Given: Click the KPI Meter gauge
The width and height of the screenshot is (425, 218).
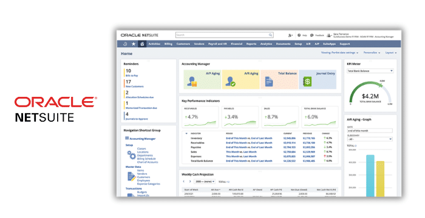Looking at the screenshot, I should (370, 93).
